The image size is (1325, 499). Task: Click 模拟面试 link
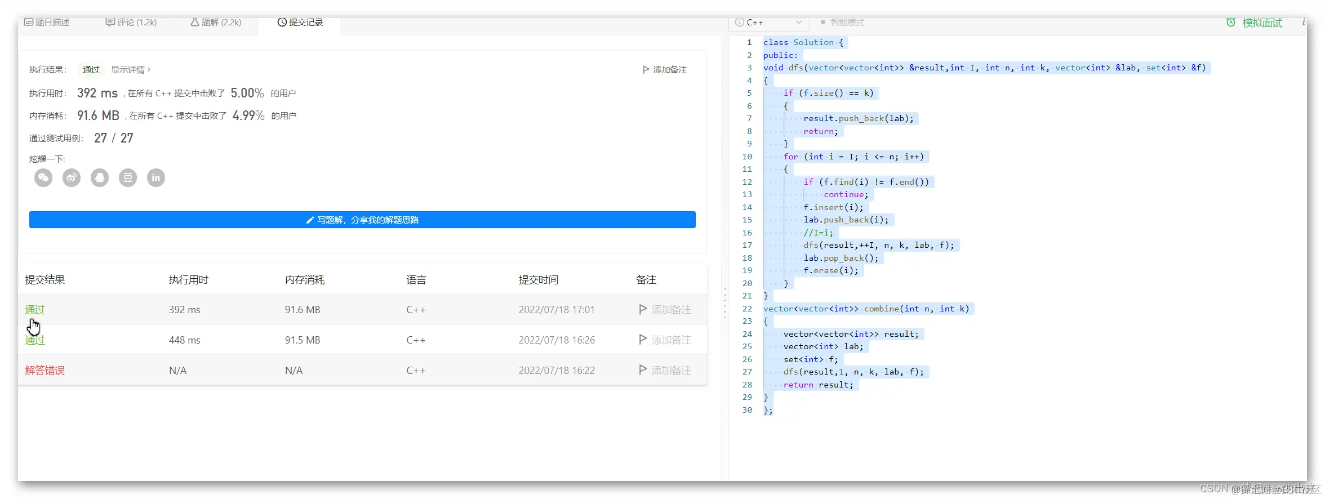coord(1262,23)
